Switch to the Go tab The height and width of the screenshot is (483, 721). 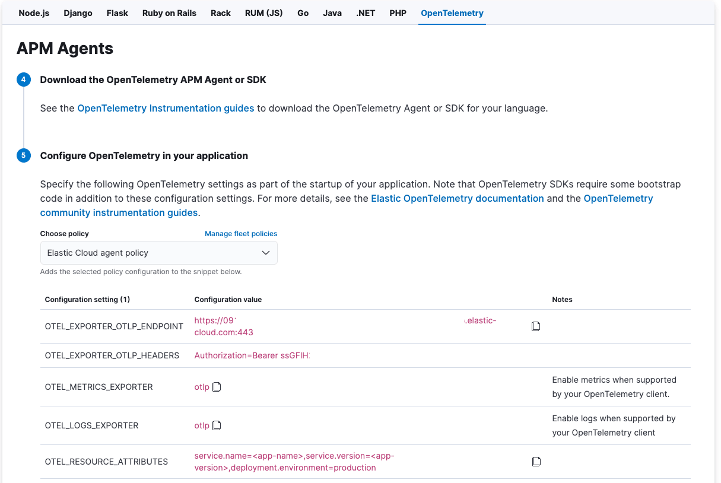303,12
